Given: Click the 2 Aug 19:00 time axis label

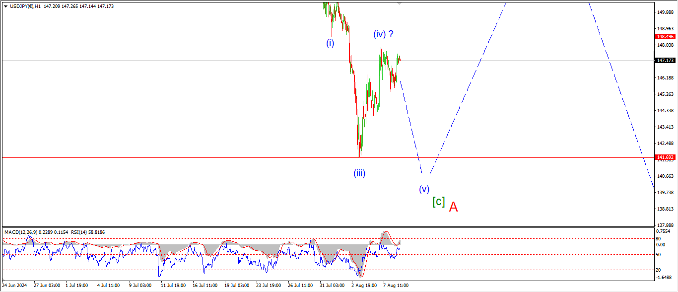Looking at the screenshot, I should coord(363,286).
